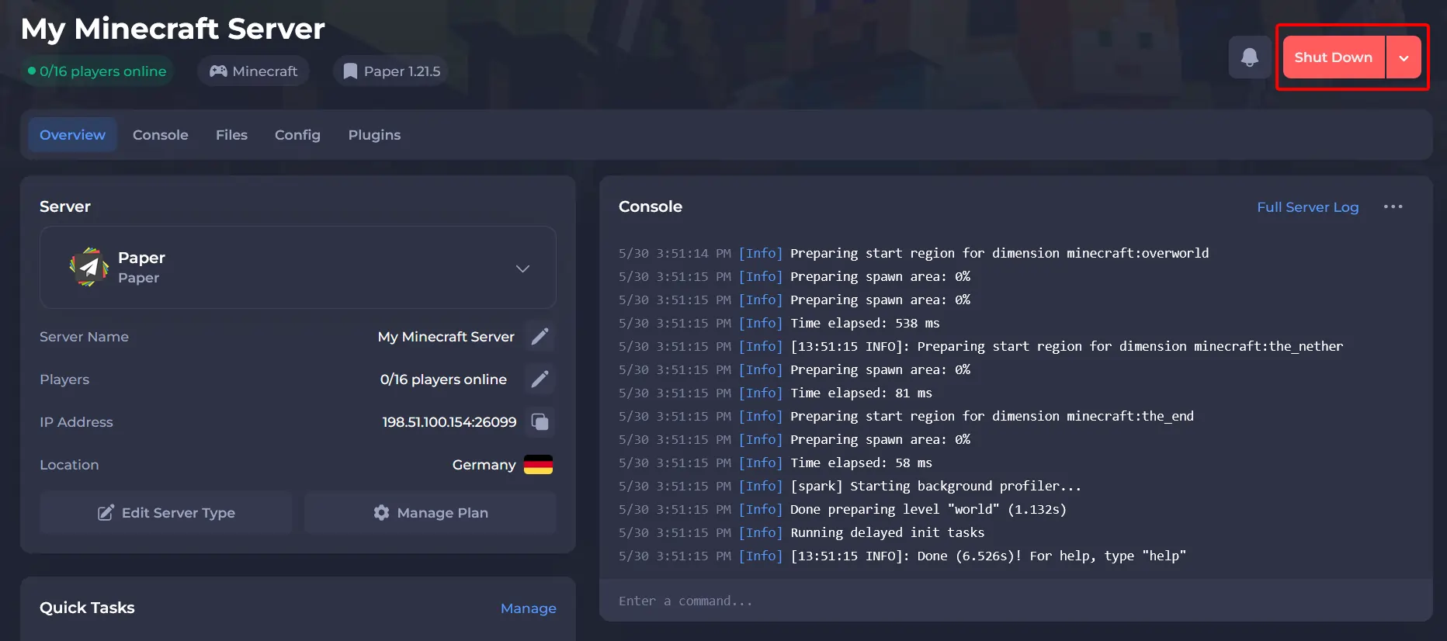
Task: Open the console three-dots options menu
Action: [1393, 206]
